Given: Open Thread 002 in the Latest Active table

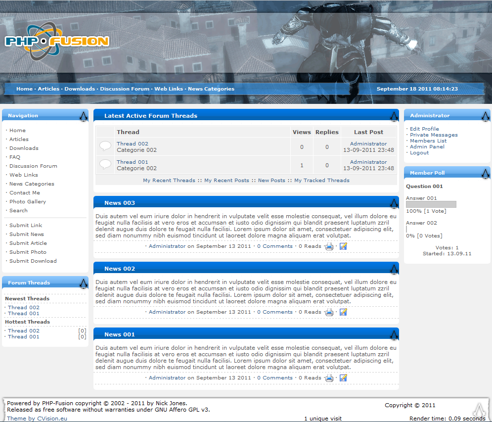Looking at the screenshot, I should tap(133, 144).
